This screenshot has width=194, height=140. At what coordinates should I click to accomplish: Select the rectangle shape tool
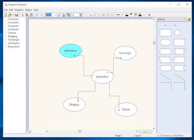[108, 15]
